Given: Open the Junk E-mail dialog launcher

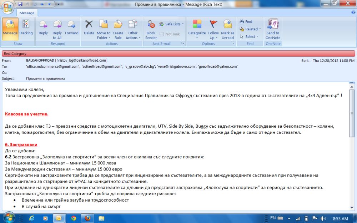Looking at the screenshot, I should pyautogui.click(x=182, y=43).
